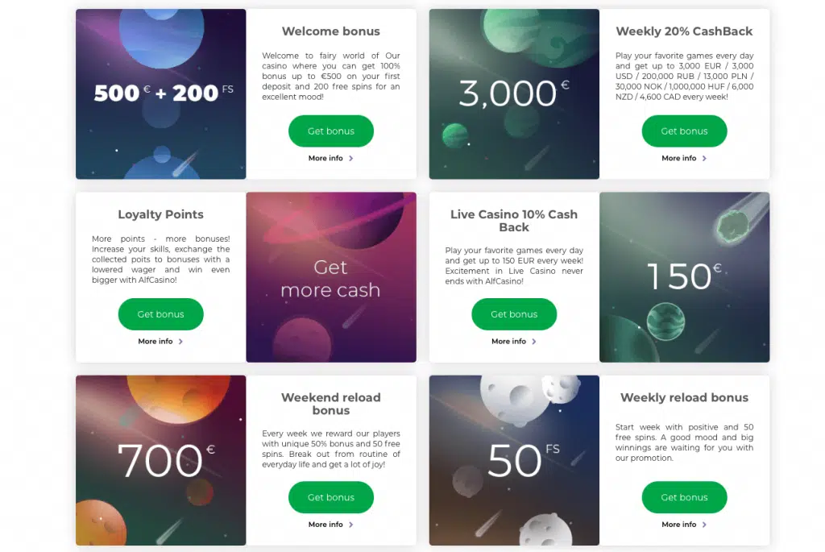Open the 700 € orange planet banner
Viewport: 825px width, 552px height.
tap(161, 460)
